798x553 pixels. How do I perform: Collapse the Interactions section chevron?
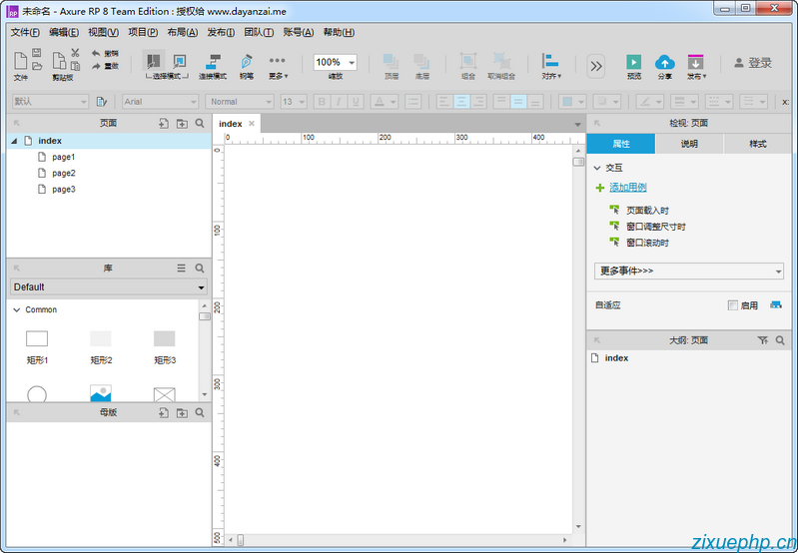tap(597, 168)
